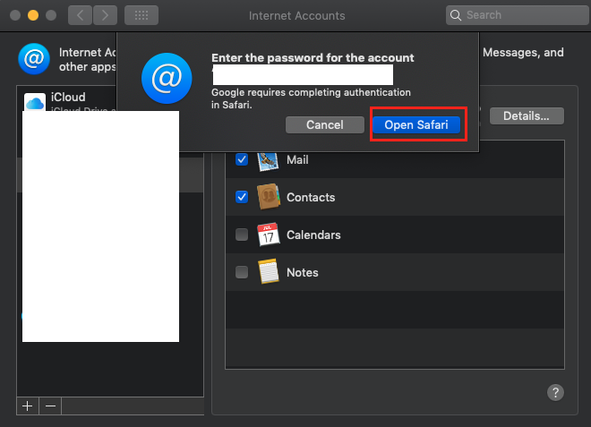Click the Contacts book icon
Viewport: 591px width, 427px height.
[x=269, y=196]
